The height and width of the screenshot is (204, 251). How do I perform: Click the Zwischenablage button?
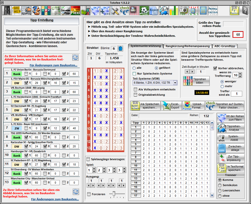pyautogui.click(x=231, y=148)
